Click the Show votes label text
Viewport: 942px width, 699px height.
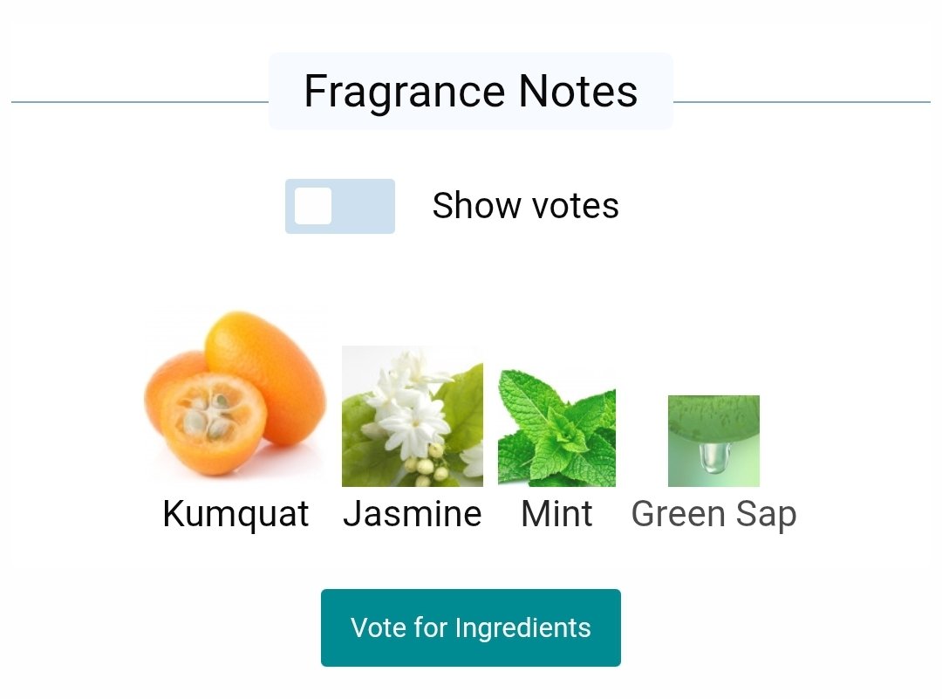point(525,206)
